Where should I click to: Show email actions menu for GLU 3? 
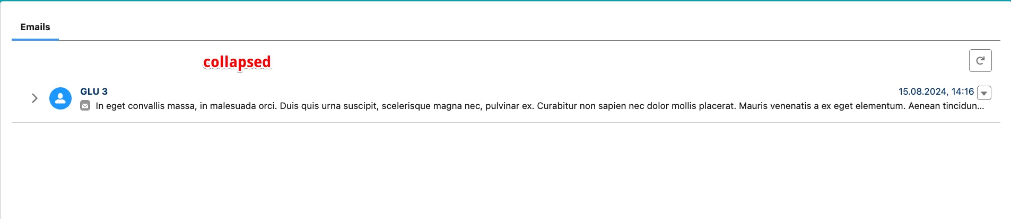coord(984,93)
